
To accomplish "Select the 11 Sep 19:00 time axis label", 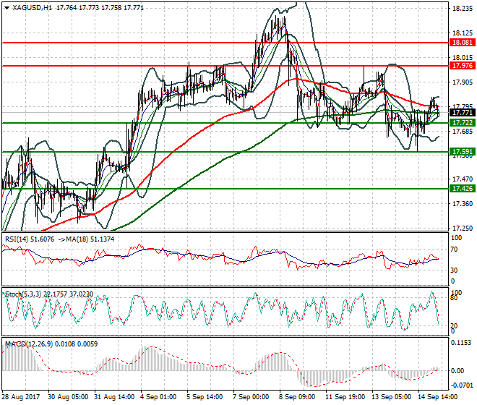I will [x=345, y=397].
